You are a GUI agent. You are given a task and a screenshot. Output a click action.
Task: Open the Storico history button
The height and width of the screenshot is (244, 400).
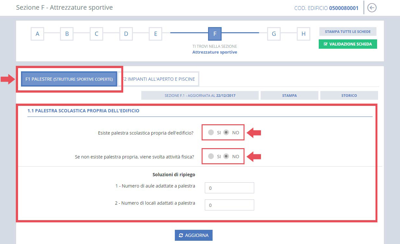(x=349, y=96)
